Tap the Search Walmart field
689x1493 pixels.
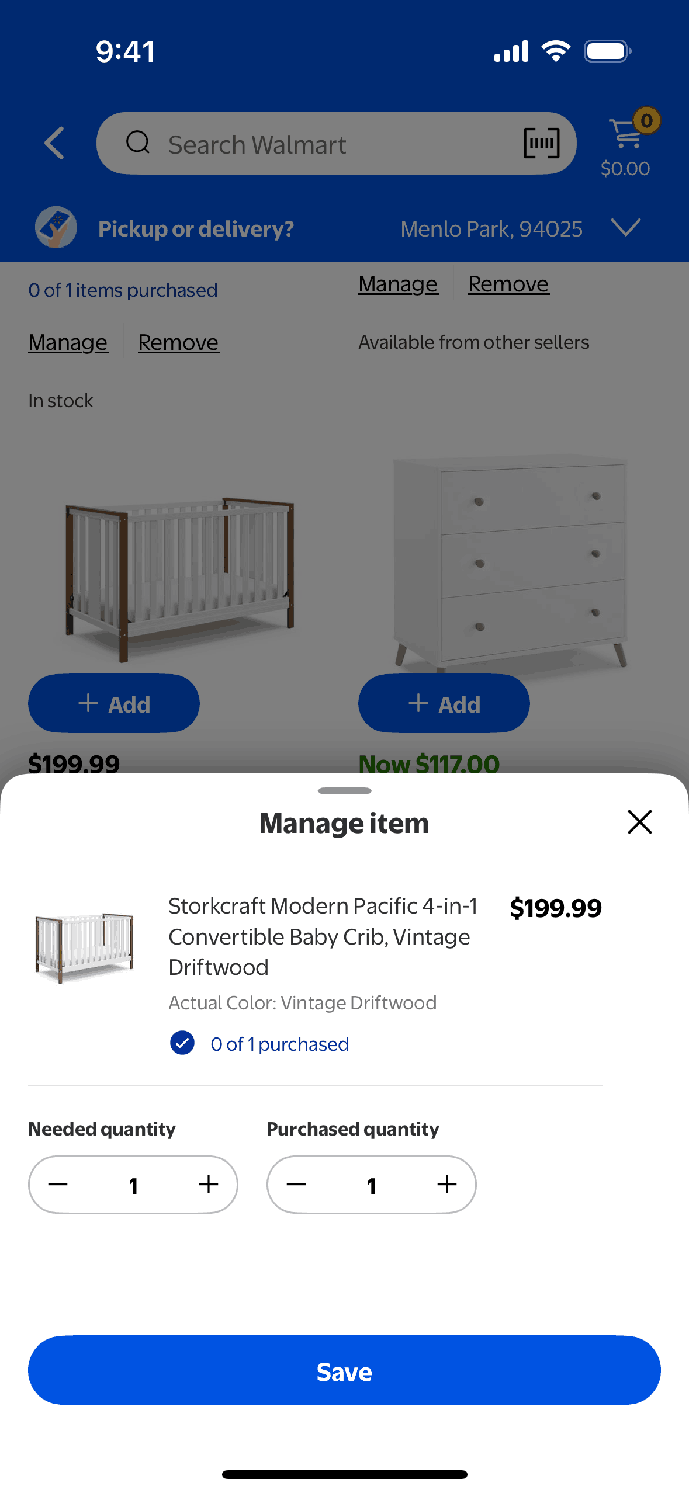[327, 144]
